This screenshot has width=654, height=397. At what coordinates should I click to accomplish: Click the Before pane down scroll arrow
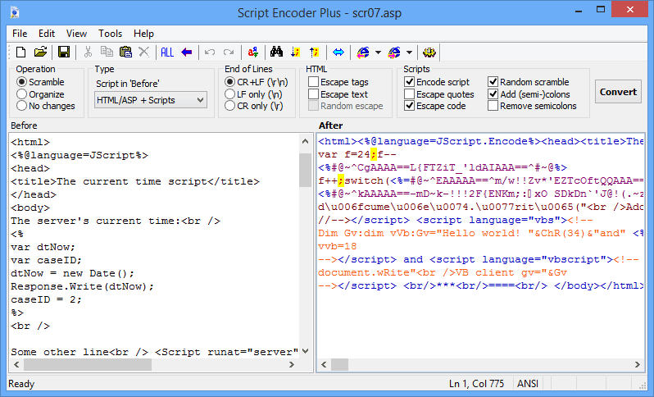(306, 351)
